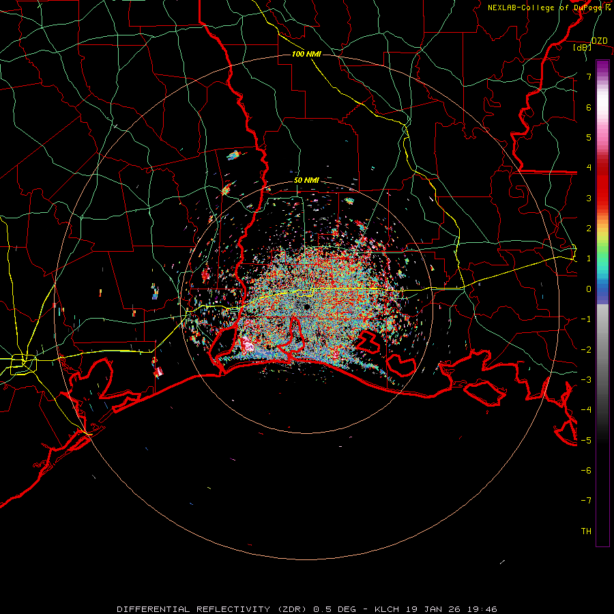Screen dimensions: 614x614
Task: Click the 0 value on the color scale
Action: tap(589, 289)
